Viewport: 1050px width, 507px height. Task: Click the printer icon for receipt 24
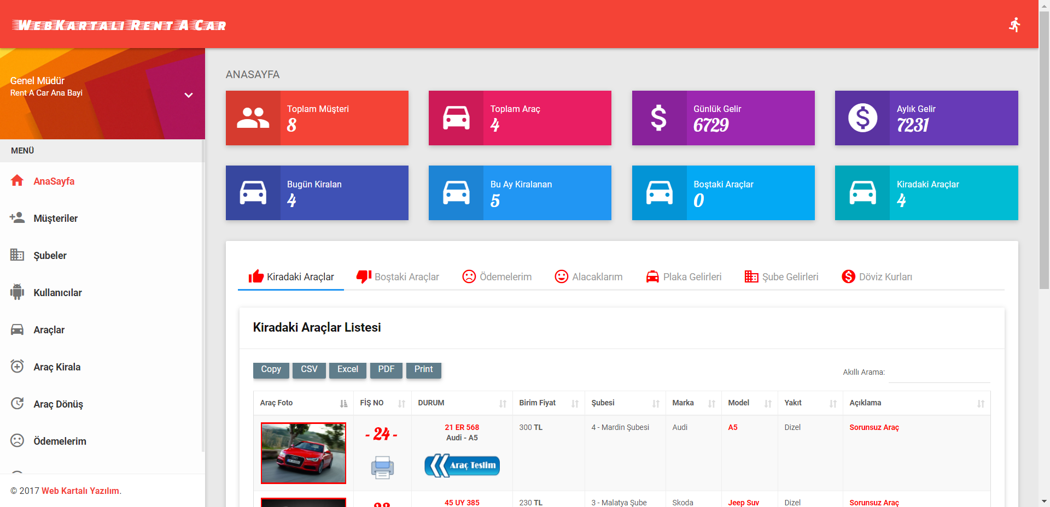pyautogui.click(x=382, y=467)
